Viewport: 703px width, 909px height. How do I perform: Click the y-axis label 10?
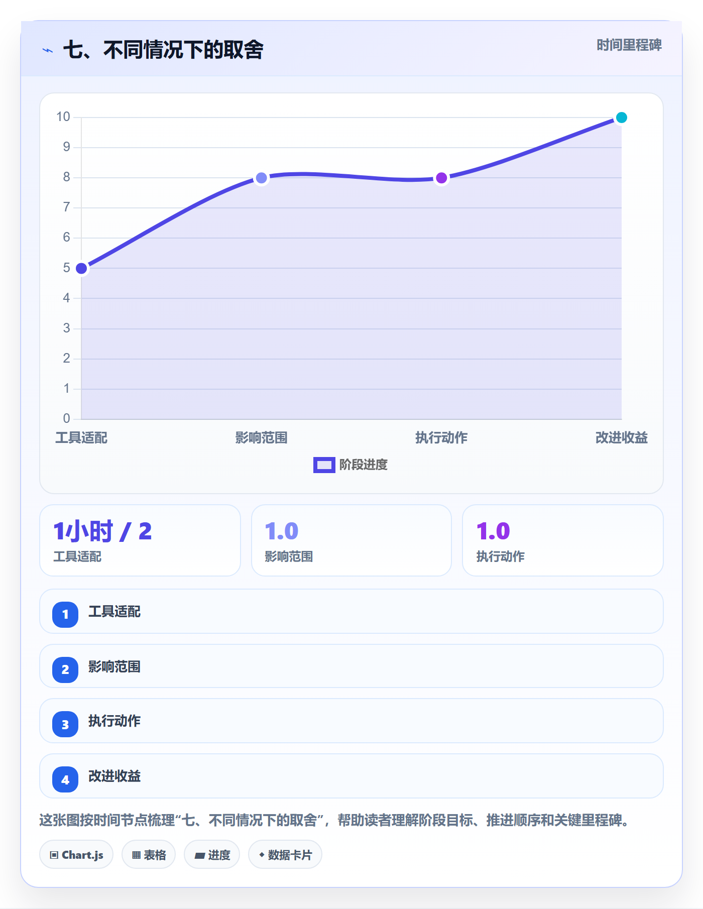point(63,117)
